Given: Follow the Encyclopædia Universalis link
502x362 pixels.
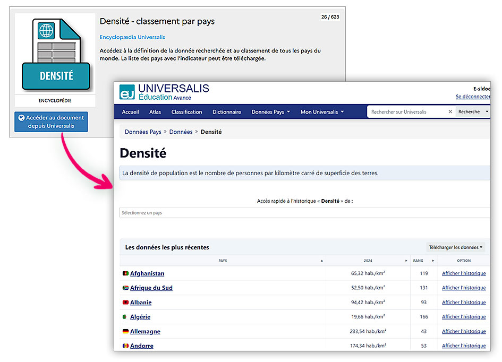Looking at the screenshot, I should tap(132, 37).
